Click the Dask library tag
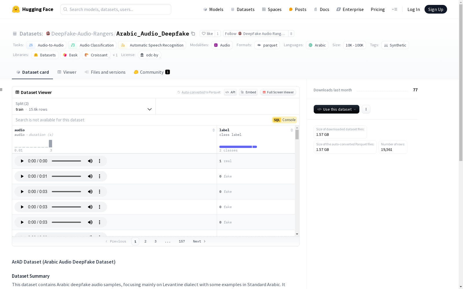 [70, 55]
